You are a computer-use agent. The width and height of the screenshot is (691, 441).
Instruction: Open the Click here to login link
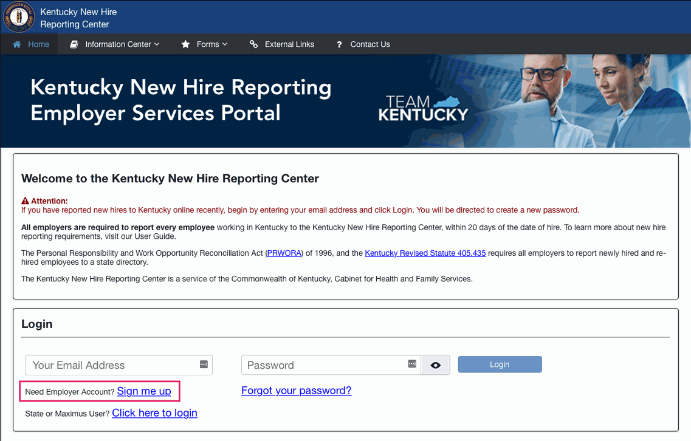[155, 413]
